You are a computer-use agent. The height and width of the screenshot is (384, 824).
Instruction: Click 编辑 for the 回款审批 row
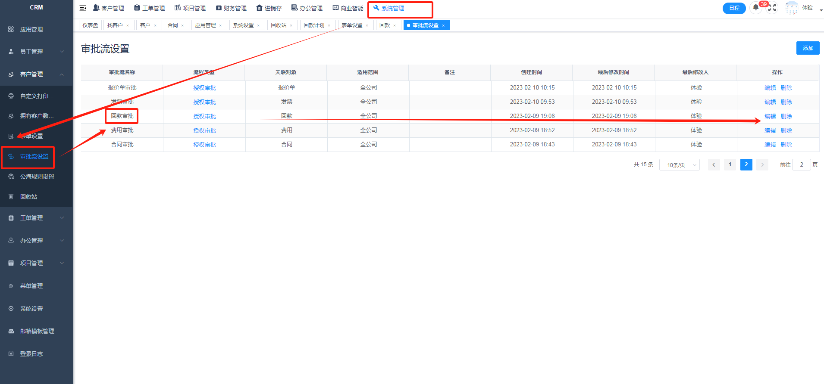[x=770, y=116]
